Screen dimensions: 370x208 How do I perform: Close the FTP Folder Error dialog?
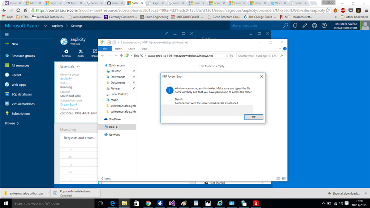pyautogui.click(x=262, y=77)
